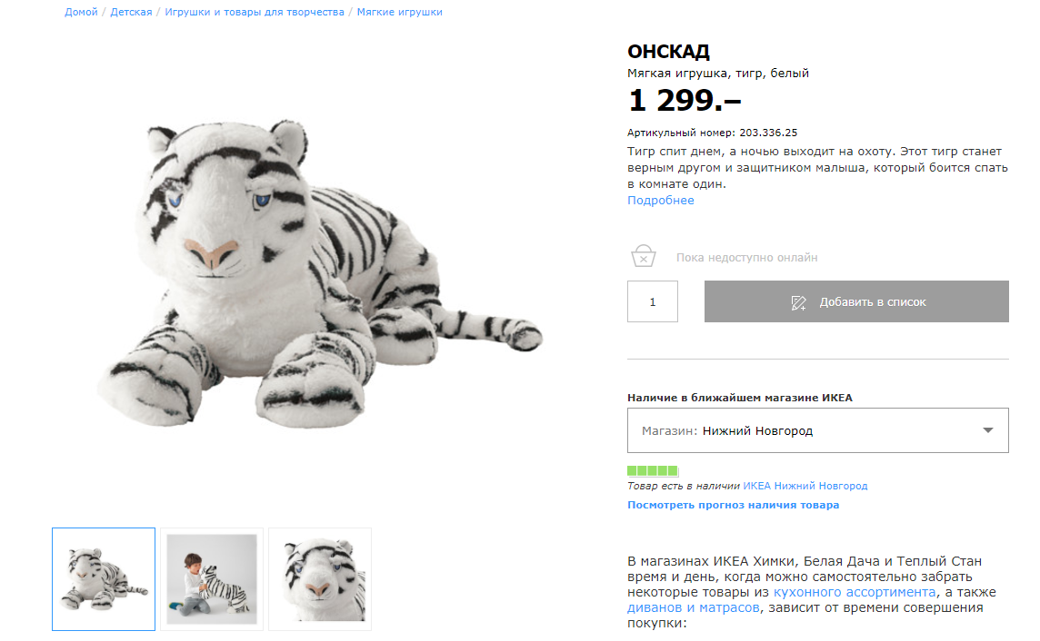Screen dimensions: 1040x641
Task: Open the Подробнее link
Action: click(x=661, y=201)
